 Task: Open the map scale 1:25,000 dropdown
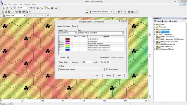coord(28,8)
